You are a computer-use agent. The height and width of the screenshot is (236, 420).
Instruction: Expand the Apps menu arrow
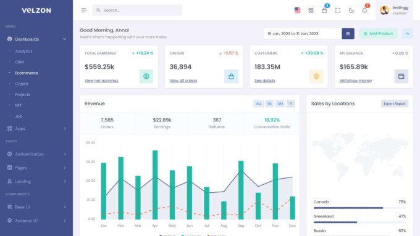(x=65, y=129)
